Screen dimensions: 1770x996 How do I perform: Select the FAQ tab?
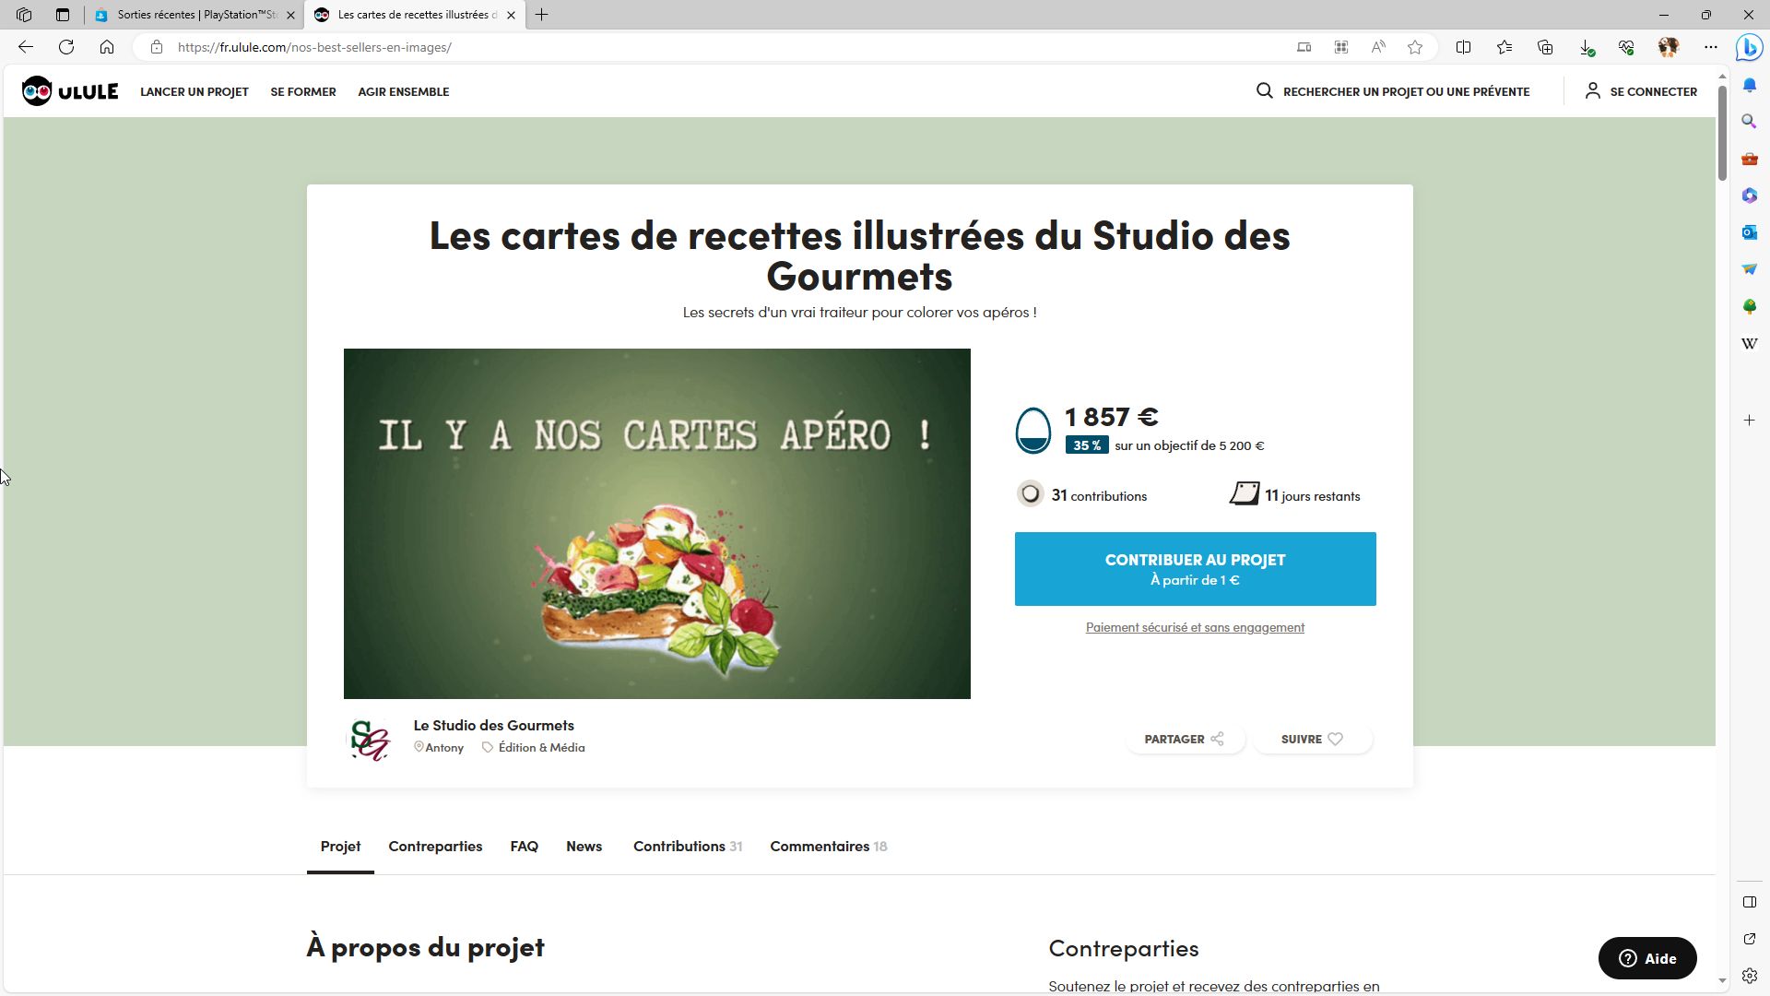click(x=525, y=847)
